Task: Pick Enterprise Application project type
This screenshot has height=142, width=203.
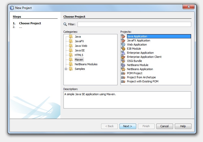Action: (x=140, y=53)
